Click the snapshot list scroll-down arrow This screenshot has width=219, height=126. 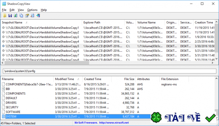[217, 59]
